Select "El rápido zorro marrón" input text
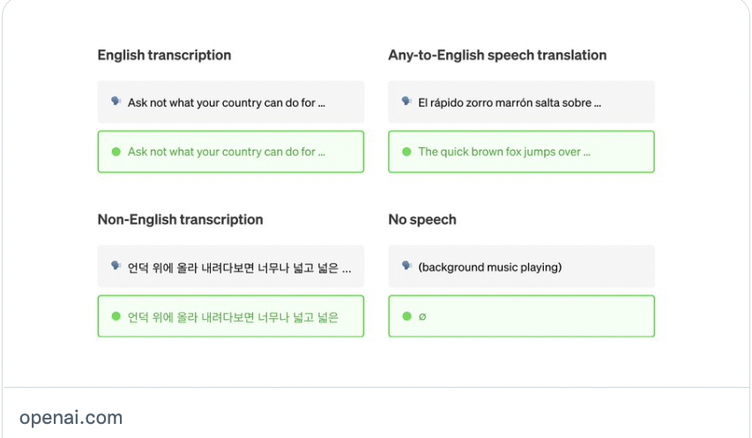 (510, 102)
